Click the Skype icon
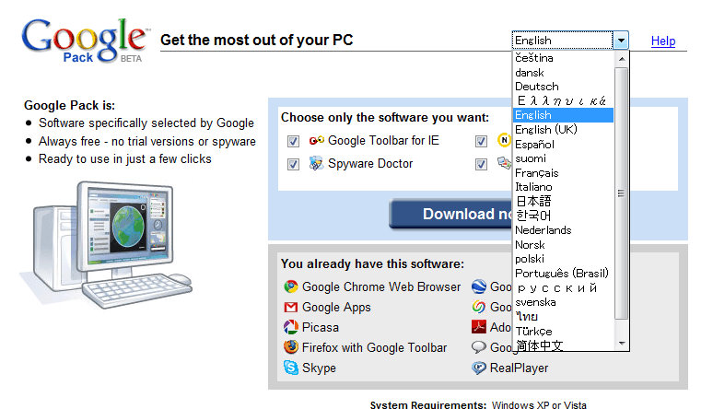Viewport: 713px width, 409px height. tap(291, 368)
